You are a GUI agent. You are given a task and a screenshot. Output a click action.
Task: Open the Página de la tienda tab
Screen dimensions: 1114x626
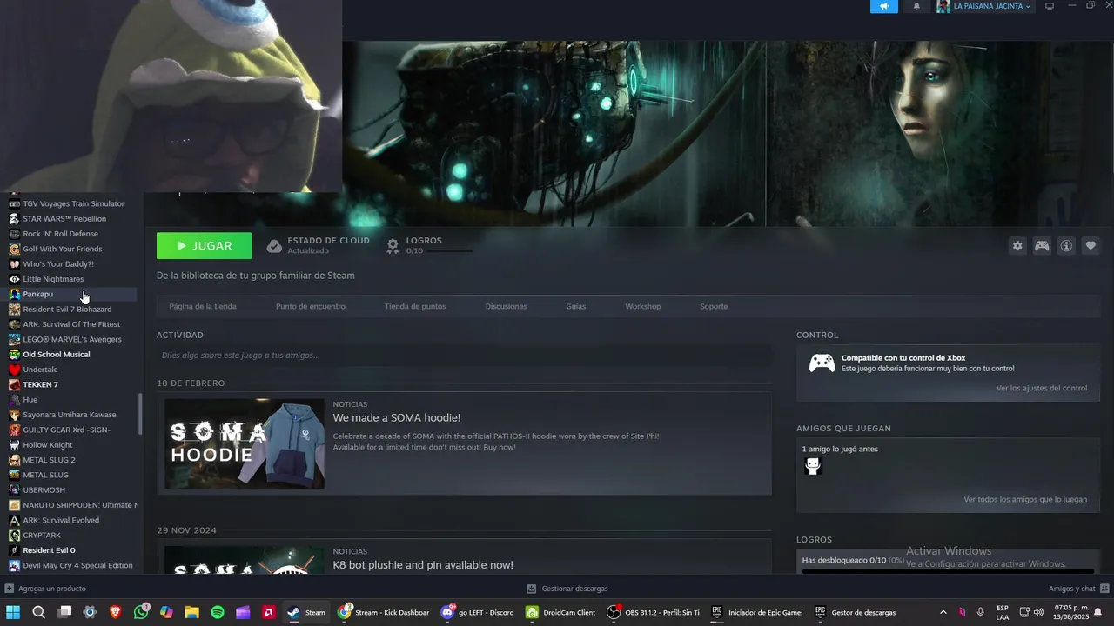tap(203, 306)
